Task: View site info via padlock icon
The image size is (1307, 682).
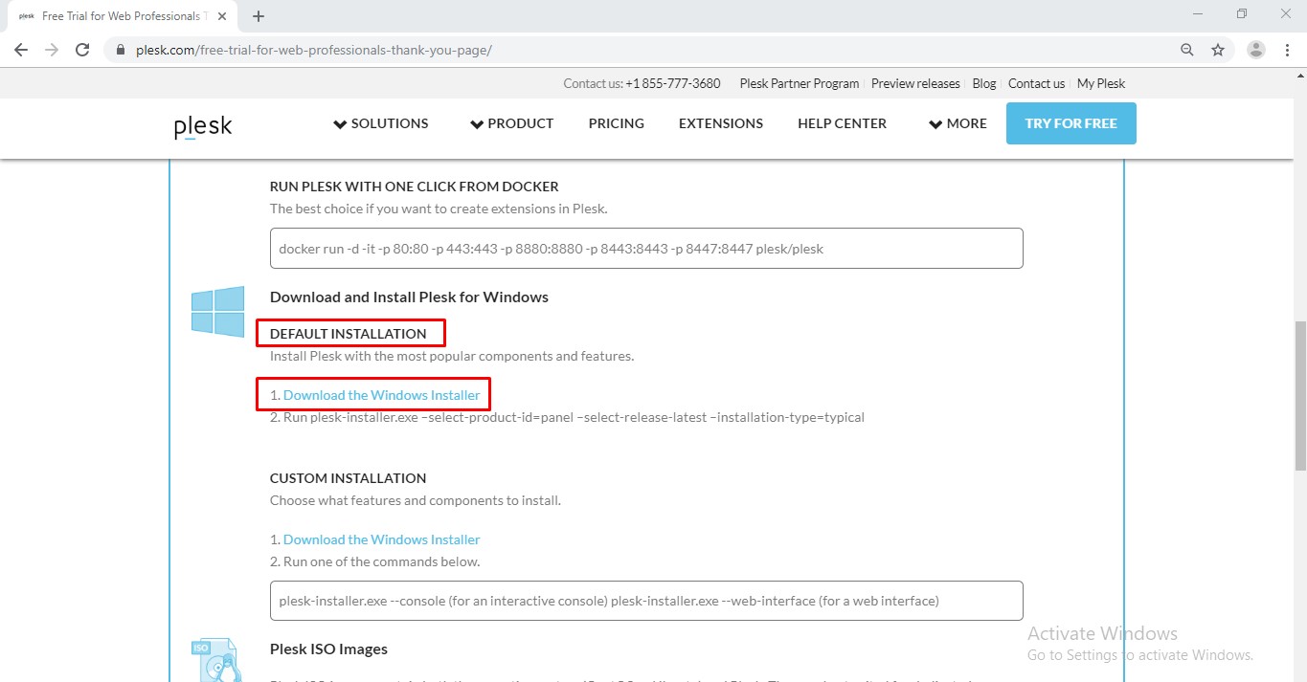Action: (121, 50)
